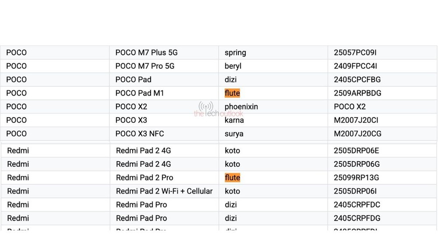Select "Redmi Pad 2 Wi-Fi + Cellular" cell
The width and height of the screenshot is (438, 246).
coord(164,191)
